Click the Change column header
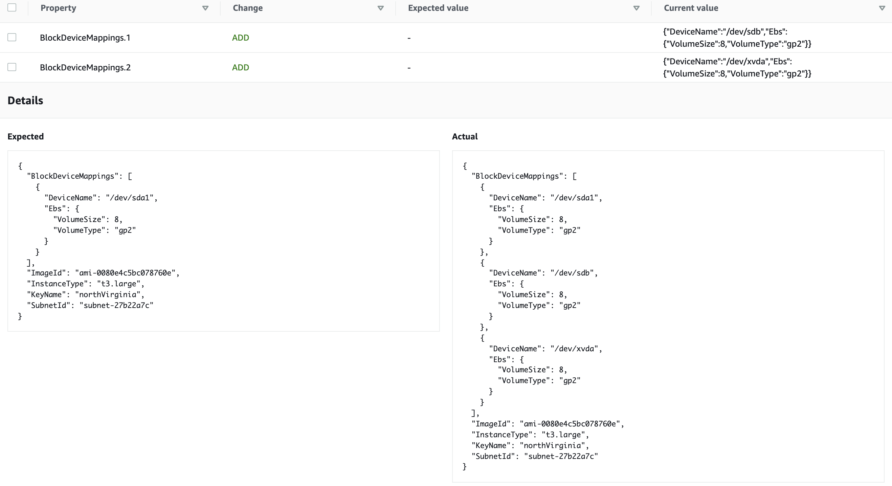Image resolution: width=892 pixels, height=486 pixels. [248, 8]
